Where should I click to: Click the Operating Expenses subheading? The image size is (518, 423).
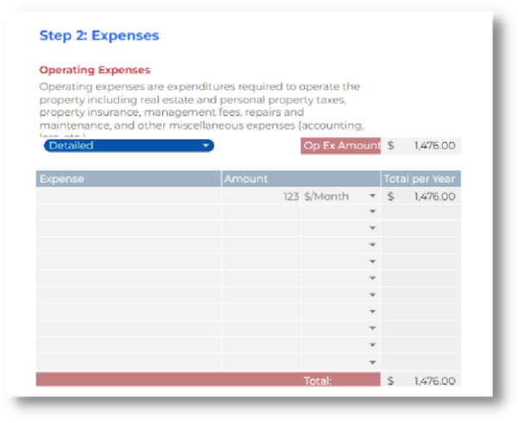95,70
